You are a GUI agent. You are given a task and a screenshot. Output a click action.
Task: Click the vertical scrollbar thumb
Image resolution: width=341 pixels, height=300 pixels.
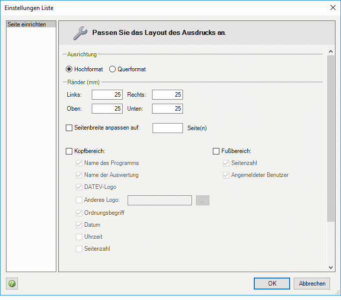click(x=330, y=140)
